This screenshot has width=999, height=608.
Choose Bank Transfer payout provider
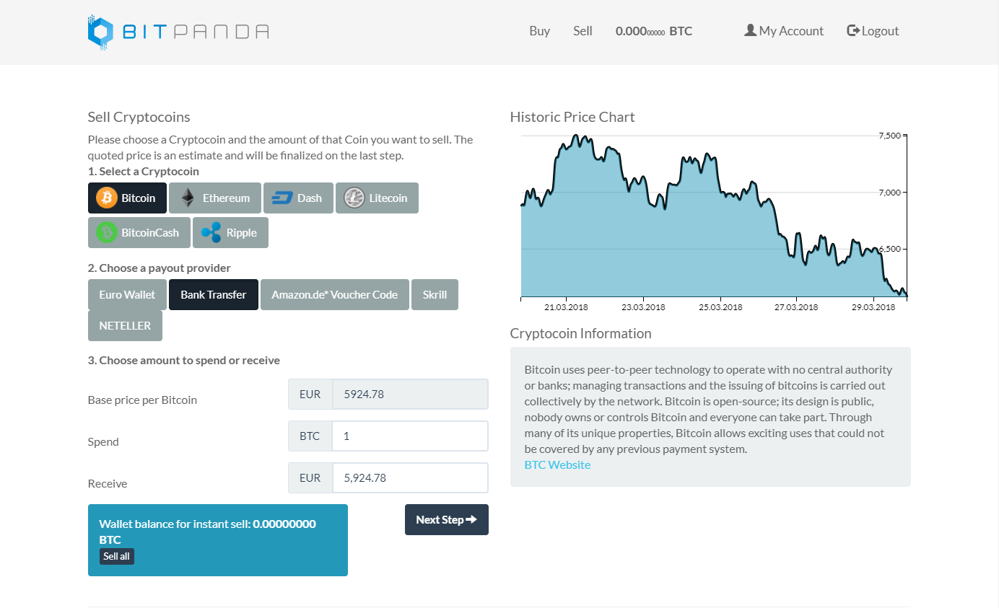214,295
